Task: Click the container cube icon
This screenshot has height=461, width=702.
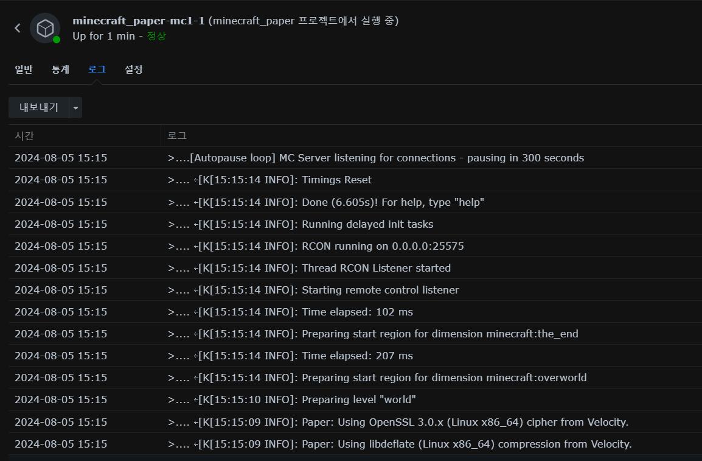Action: point(45,28)
